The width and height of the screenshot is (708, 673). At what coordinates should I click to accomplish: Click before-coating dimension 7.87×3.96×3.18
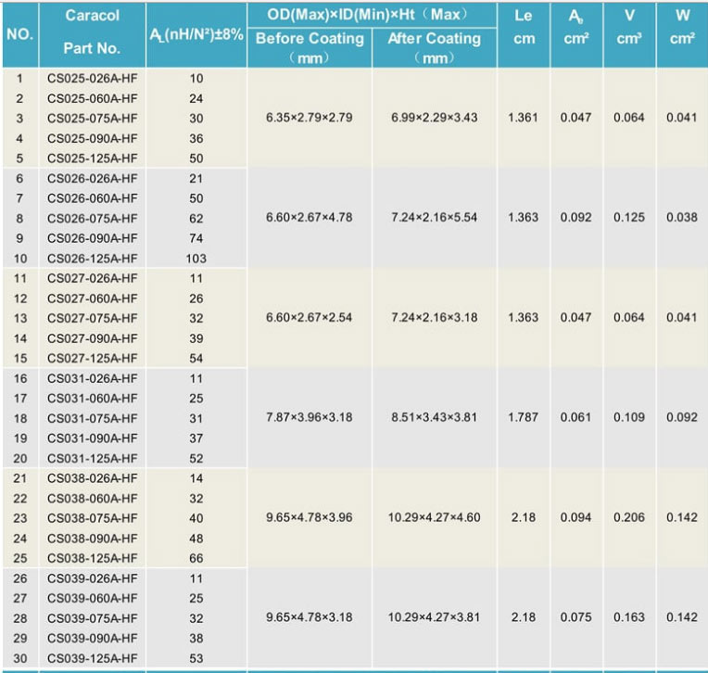[x=310, y=417]
